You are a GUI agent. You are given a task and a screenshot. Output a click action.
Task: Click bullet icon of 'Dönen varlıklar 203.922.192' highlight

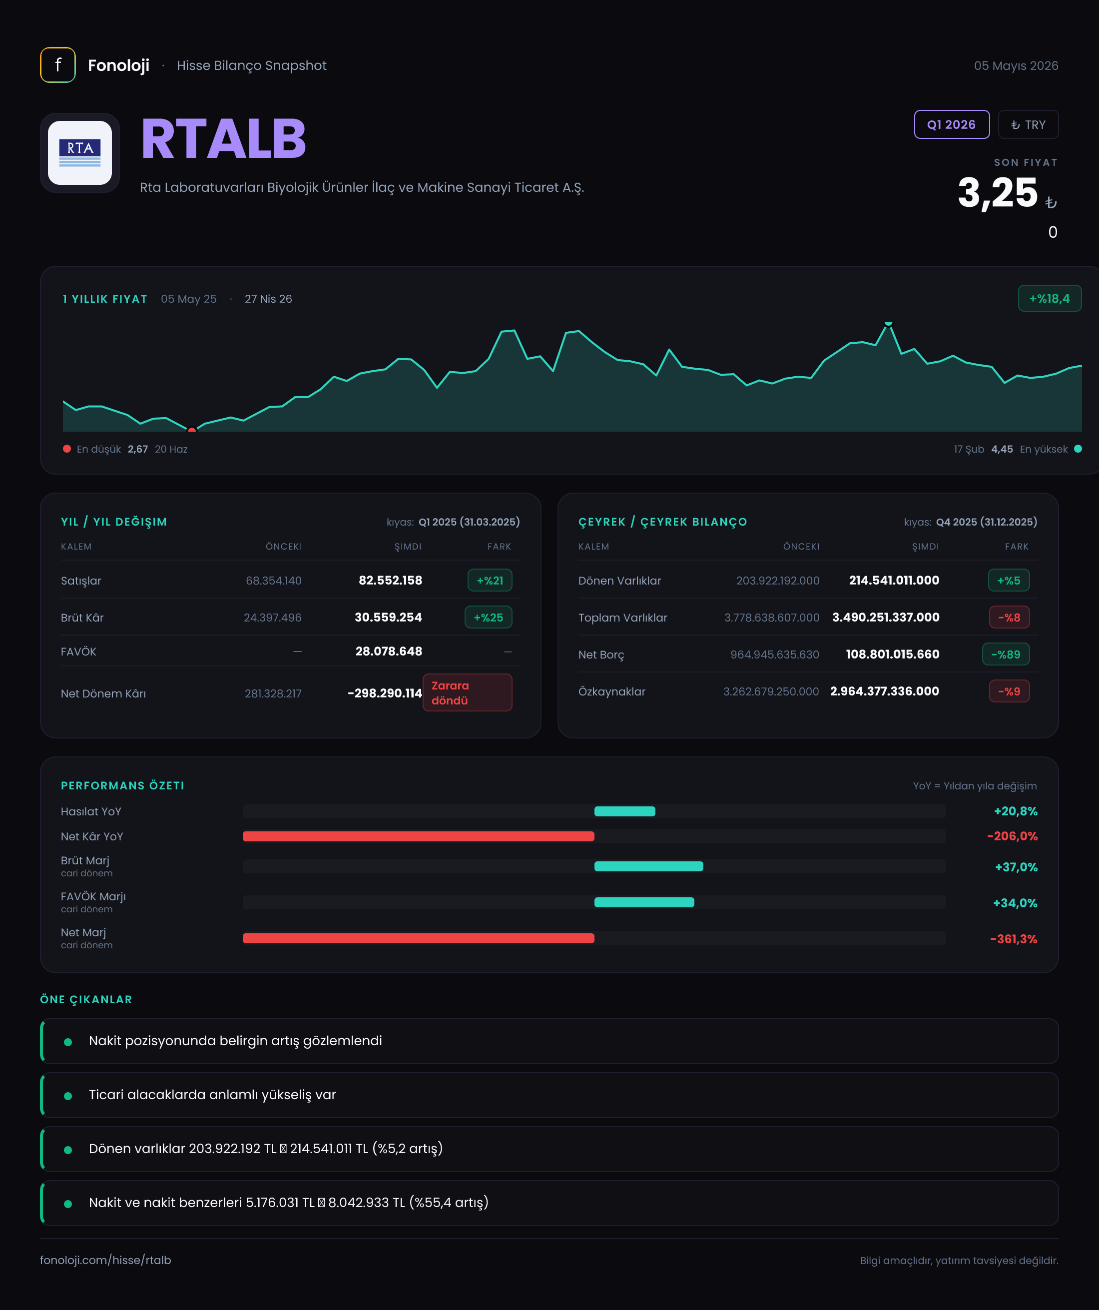68,1150
